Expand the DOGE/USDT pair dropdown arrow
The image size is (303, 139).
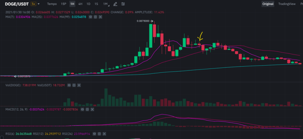pyautogui.click(x=38, y=4)
